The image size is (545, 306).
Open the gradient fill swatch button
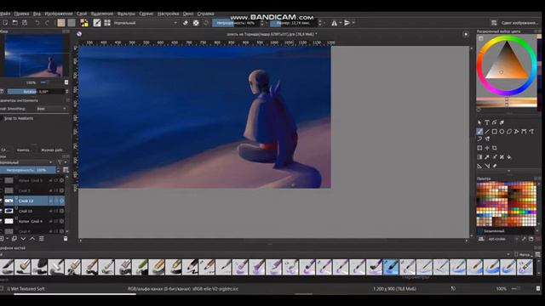point(61,23)
